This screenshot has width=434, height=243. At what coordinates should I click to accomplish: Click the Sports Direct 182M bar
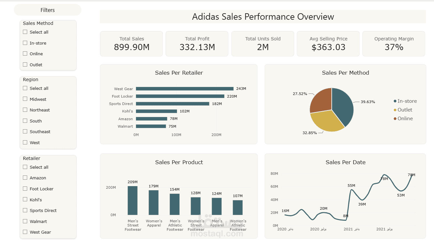[x=172, y=104]
